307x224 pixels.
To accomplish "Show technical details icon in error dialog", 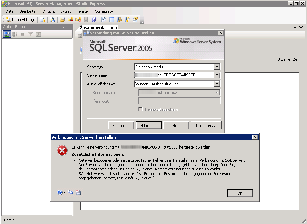I will point(78,193).
